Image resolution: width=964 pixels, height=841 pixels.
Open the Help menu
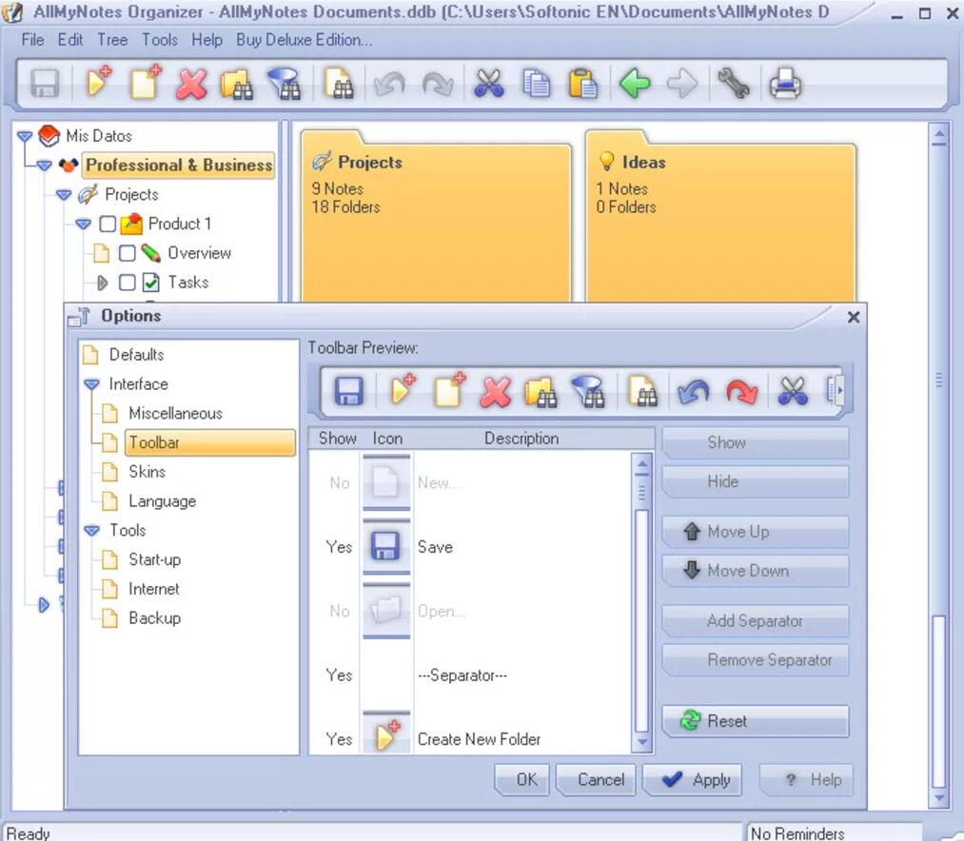(207, 40)
